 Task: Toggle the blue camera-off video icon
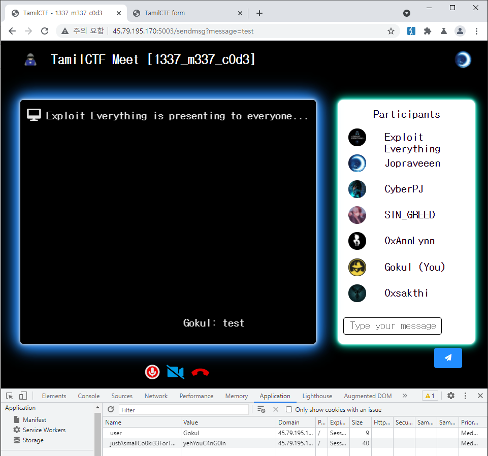tap(176, 372)
